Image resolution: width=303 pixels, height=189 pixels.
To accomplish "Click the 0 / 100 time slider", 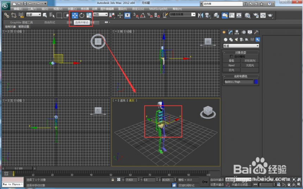I will (19, 168).
